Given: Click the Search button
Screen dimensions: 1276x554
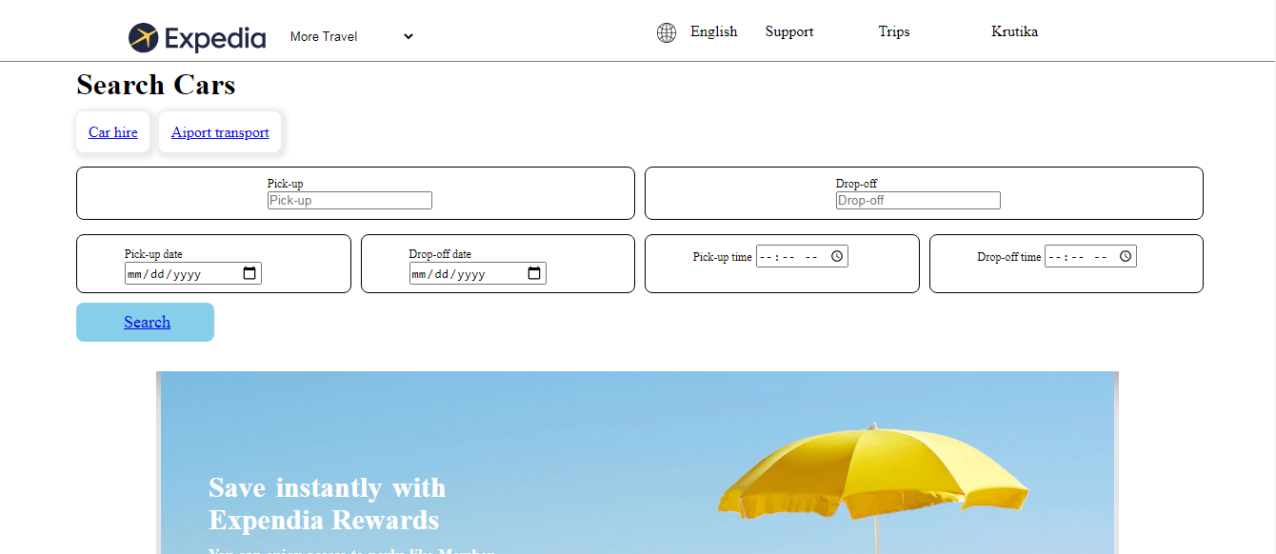Looking at the screenshot, I should 145,322.
